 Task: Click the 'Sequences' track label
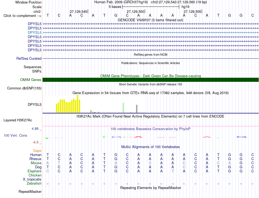click(x=32, y=67)
